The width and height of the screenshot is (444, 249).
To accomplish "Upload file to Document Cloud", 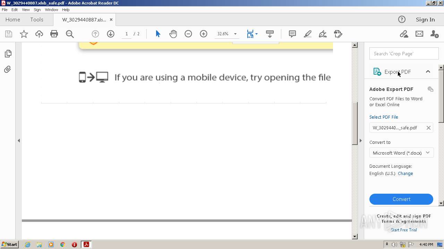I will pyautogui.click(x=39, y=34).
